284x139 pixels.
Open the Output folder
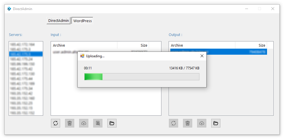[x=216, y=123]
